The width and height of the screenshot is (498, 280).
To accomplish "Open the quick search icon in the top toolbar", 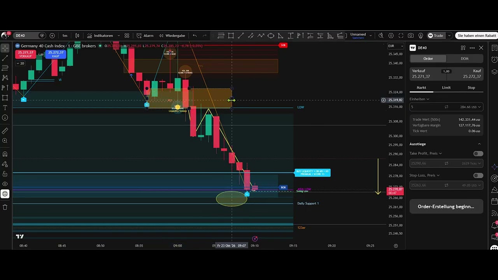I will click(381, 35).
